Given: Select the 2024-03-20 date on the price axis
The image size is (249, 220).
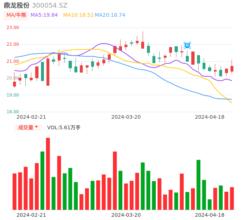Looking at the screenshot, I should pyautogui.click(x=126, y=117).
